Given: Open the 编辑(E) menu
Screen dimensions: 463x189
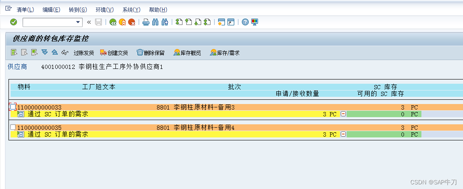Looking at the screenshot, I should tap(51, 10).
